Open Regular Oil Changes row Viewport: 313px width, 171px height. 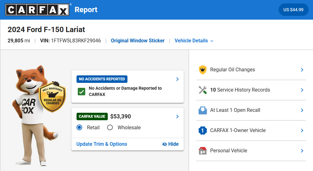pyautogui.click(x=251, y=70)
